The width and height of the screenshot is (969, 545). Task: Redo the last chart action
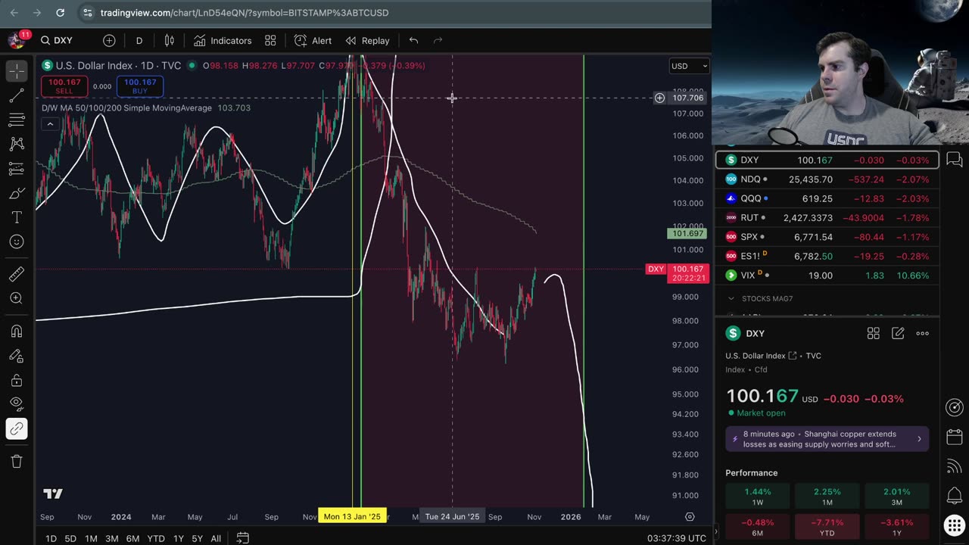point(438,40)
